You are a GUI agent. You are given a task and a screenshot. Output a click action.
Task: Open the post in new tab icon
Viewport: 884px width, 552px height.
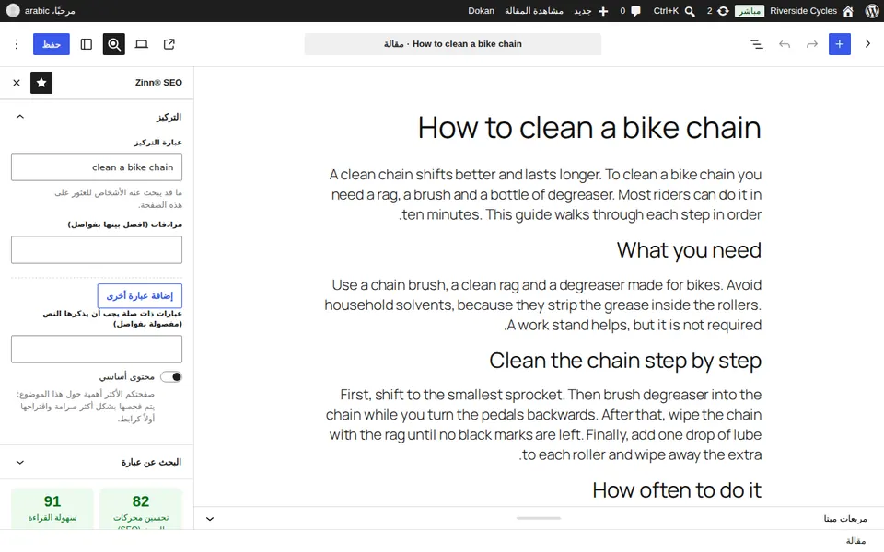tap(169, 44)
